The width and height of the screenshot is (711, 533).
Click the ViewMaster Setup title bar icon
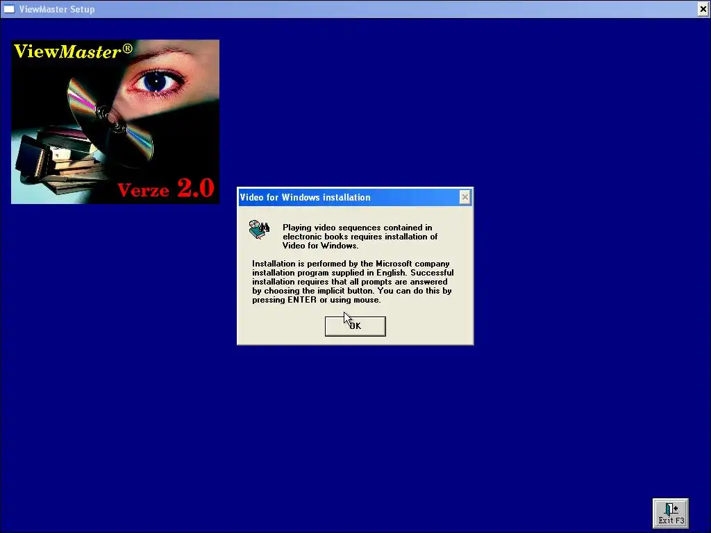pyautogui.click(x=9, y=9)
